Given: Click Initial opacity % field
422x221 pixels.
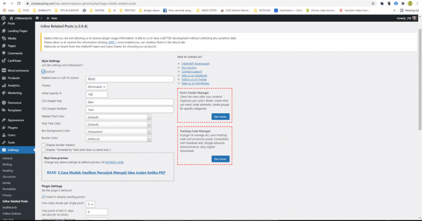Looking at the screenshot, I should 96,94.
